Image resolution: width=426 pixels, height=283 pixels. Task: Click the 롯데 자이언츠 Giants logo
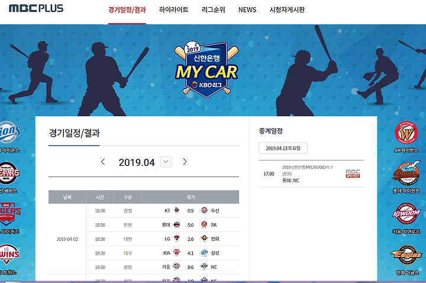coord(406,173)
